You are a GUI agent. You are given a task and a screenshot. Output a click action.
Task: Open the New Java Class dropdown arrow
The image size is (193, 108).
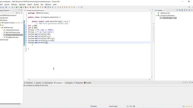tap(35, 7)
